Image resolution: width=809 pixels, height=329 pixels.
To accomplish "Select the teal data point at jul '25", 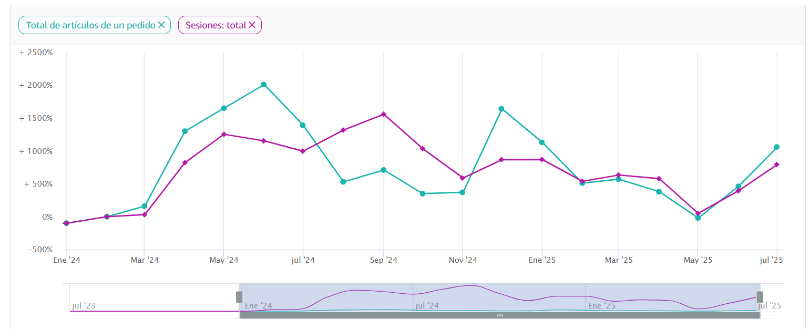I will tap(777, 147).
